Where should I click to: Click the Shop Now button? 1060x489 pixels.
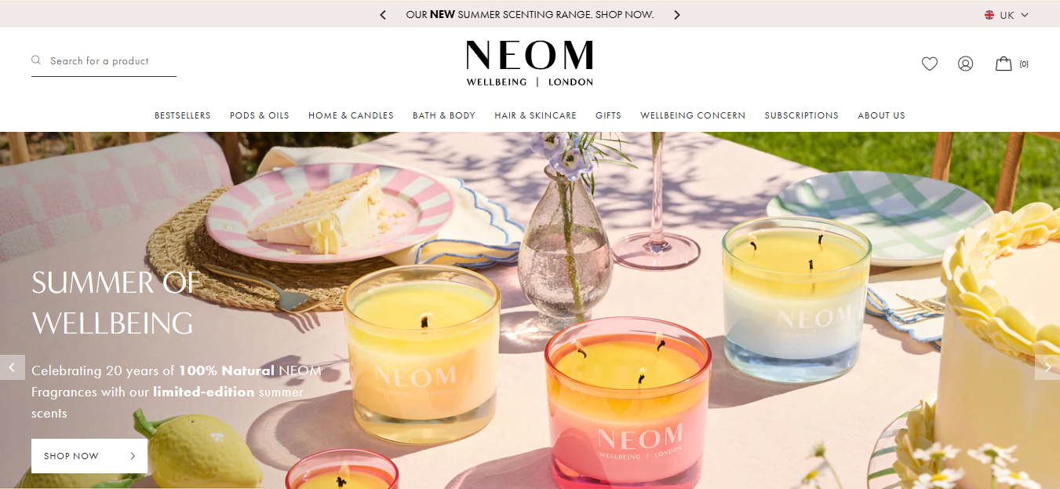coord(89,456)
